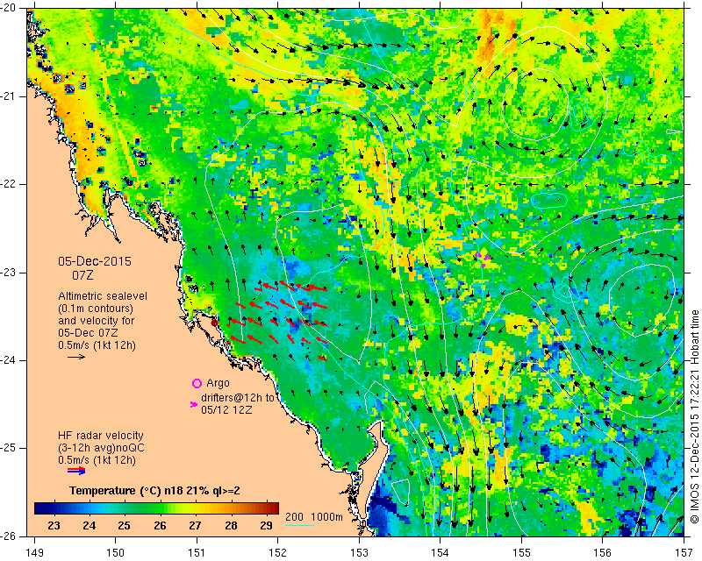Click the latitude axis label -26
The width and height of the screenshot is (702, 561).
9,536
